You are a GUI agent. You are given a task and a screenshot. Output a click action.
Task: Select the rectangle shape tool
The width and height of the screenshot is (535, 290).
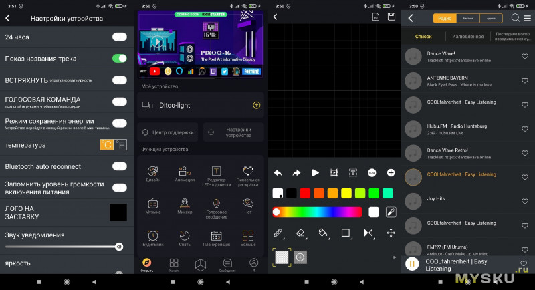[346, 233]
